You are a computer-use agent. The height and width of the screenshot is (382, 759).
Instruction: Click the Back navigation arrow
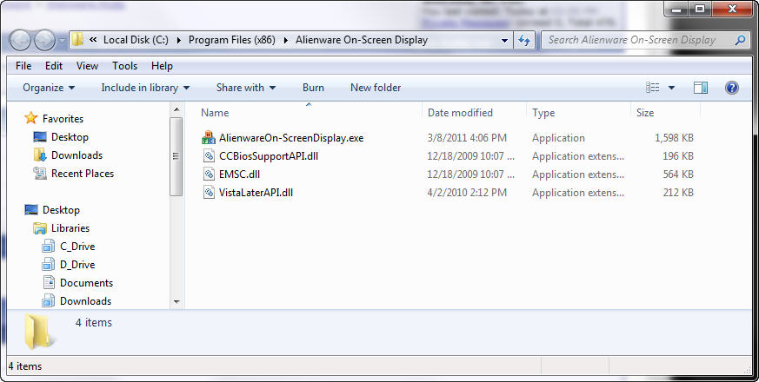[x=20, y=41]
